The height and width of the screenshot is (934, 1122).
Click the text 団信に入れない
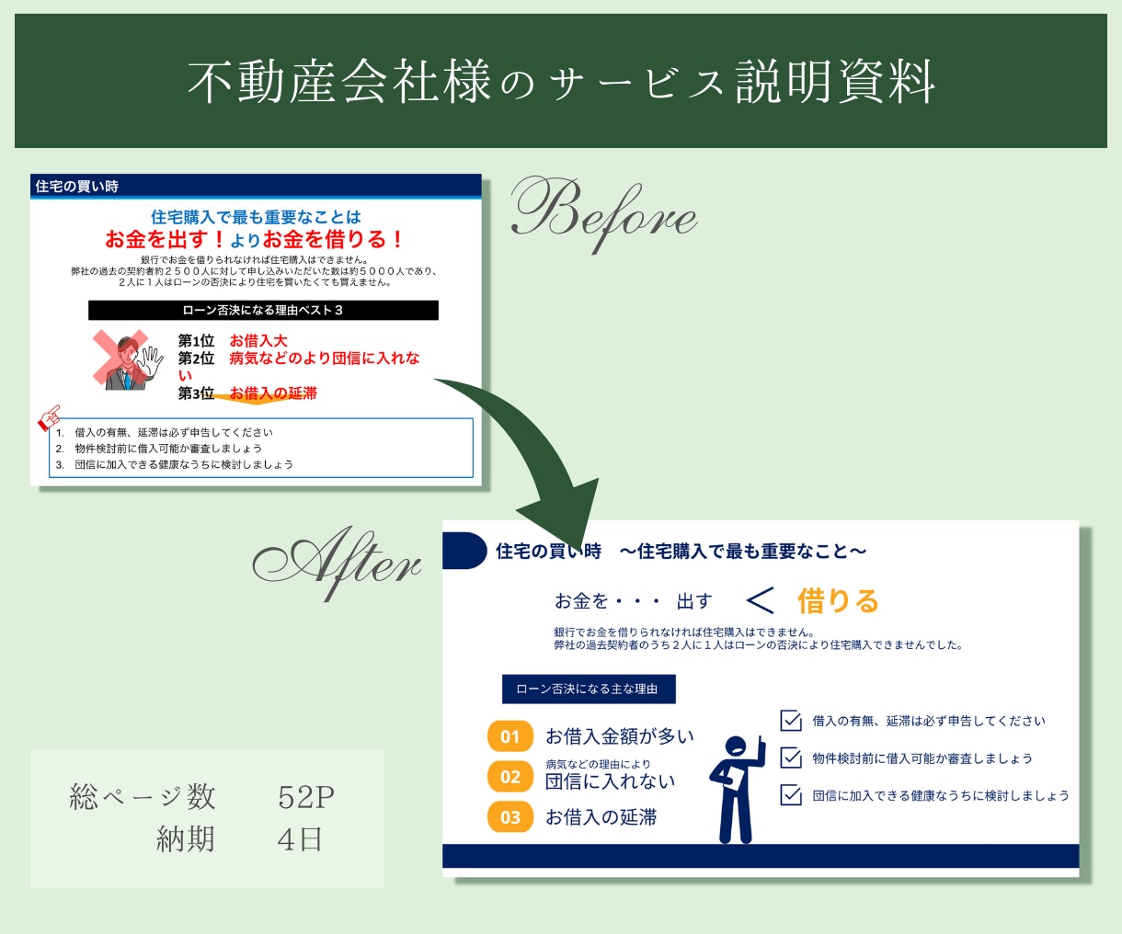point(611,781)
